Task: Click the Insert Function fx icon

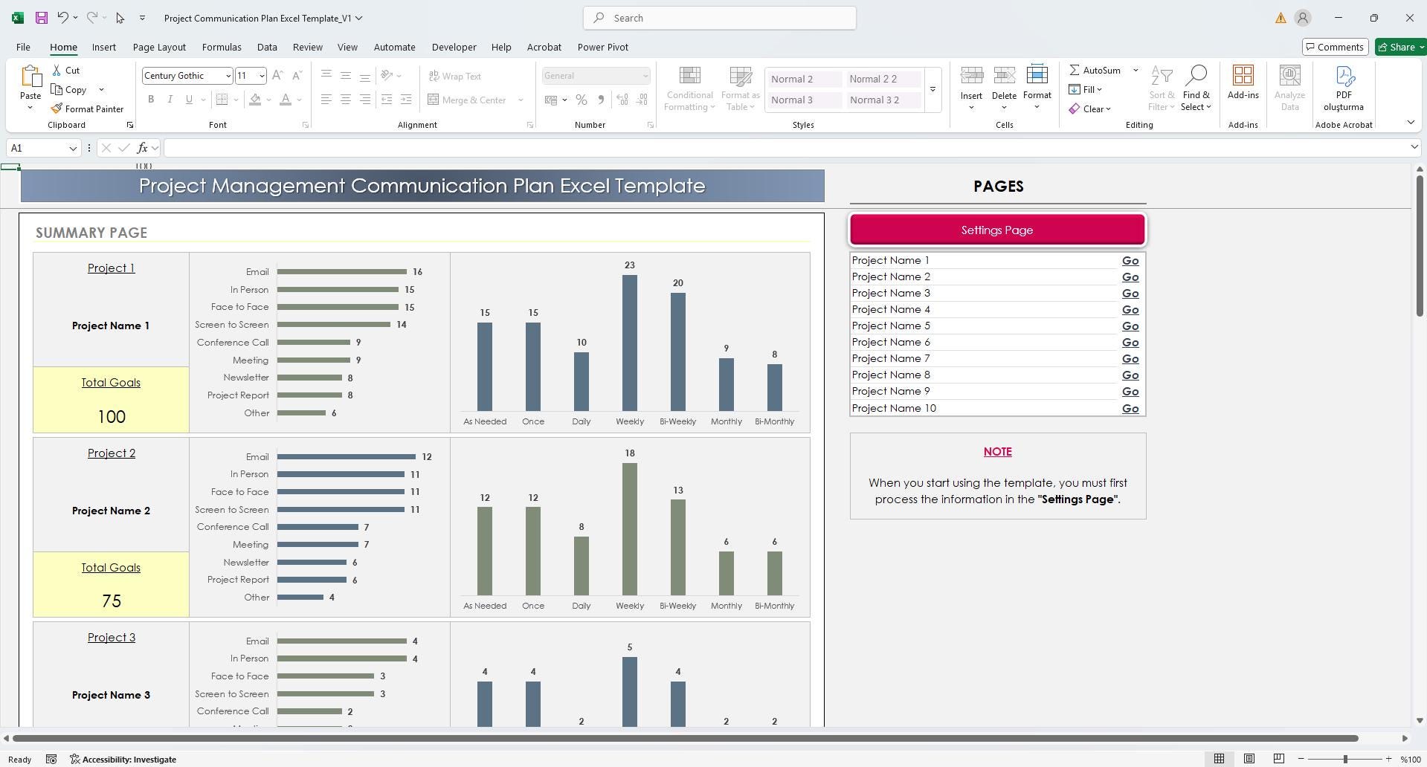Action: tap(143, 148)
